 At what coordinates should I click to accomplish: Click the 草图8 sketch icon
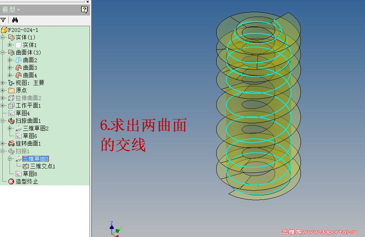[x=18, y=174]
